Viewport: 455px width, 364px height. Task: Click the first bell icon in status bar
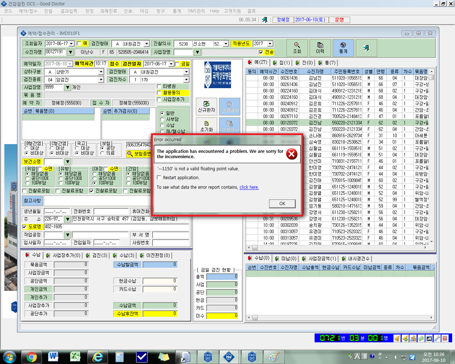tap(397, 338)
